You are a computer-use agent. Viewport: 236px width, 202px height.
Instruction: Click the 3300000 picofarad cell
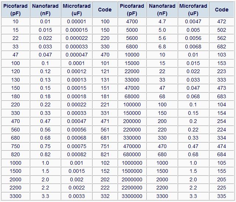point(132,196)
